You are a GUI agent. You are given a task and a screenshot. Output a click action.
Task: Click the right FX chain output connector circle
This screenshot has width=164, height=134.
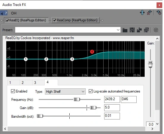coord(102,20)
